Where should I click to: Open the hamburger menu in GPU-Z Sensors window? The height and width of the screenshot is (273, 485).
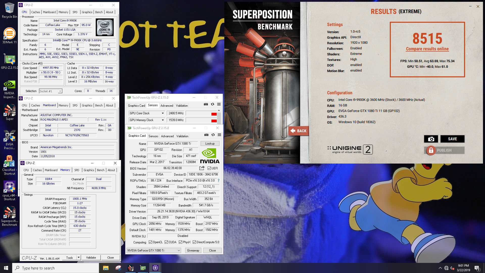pos(219,104)
